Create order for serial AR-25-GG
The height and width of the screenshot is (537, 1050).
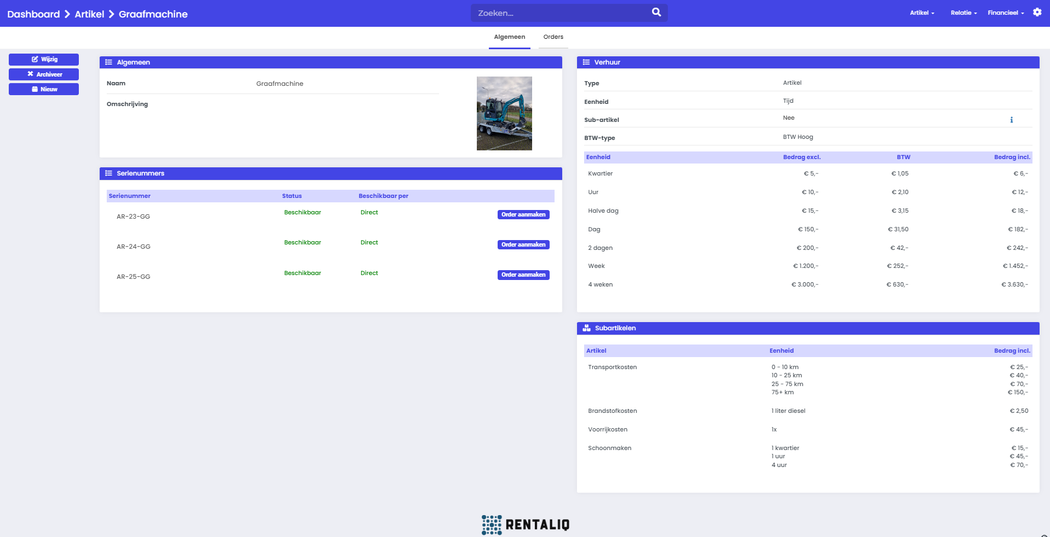pyautogui.click(x=523, y=275)
